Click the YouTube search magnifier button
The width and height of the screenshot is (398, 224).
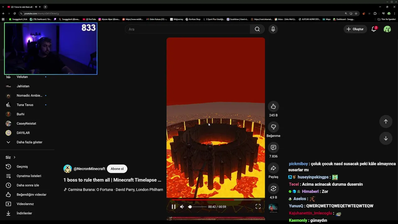click(257, 29)
